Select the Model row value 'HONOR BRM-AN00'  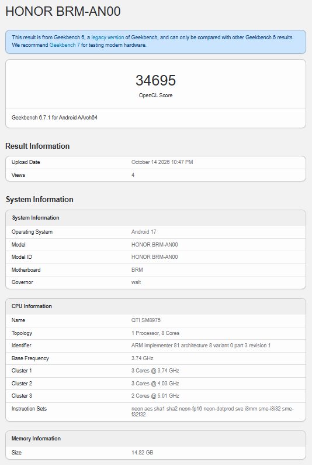[155, 245]
